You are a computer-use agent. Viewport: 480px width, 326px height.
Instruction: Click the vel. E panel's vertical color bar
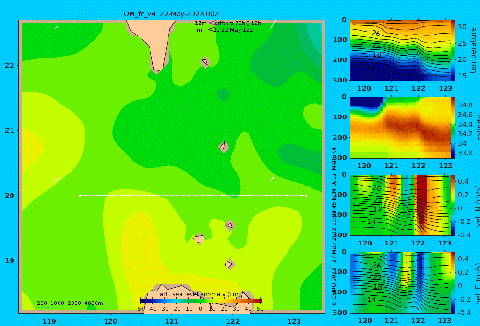(x=453, y=282)
